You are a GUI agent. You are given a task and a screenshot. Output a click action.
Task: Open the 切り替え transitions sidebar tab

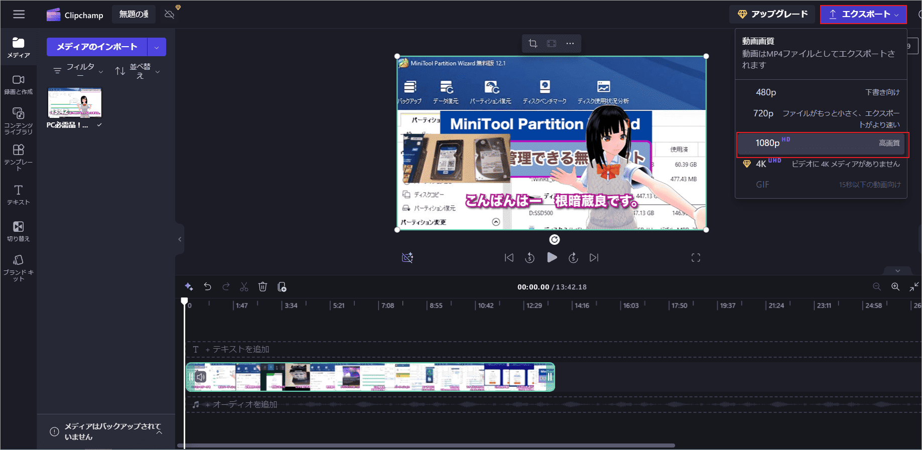click(x=19, y=231)
